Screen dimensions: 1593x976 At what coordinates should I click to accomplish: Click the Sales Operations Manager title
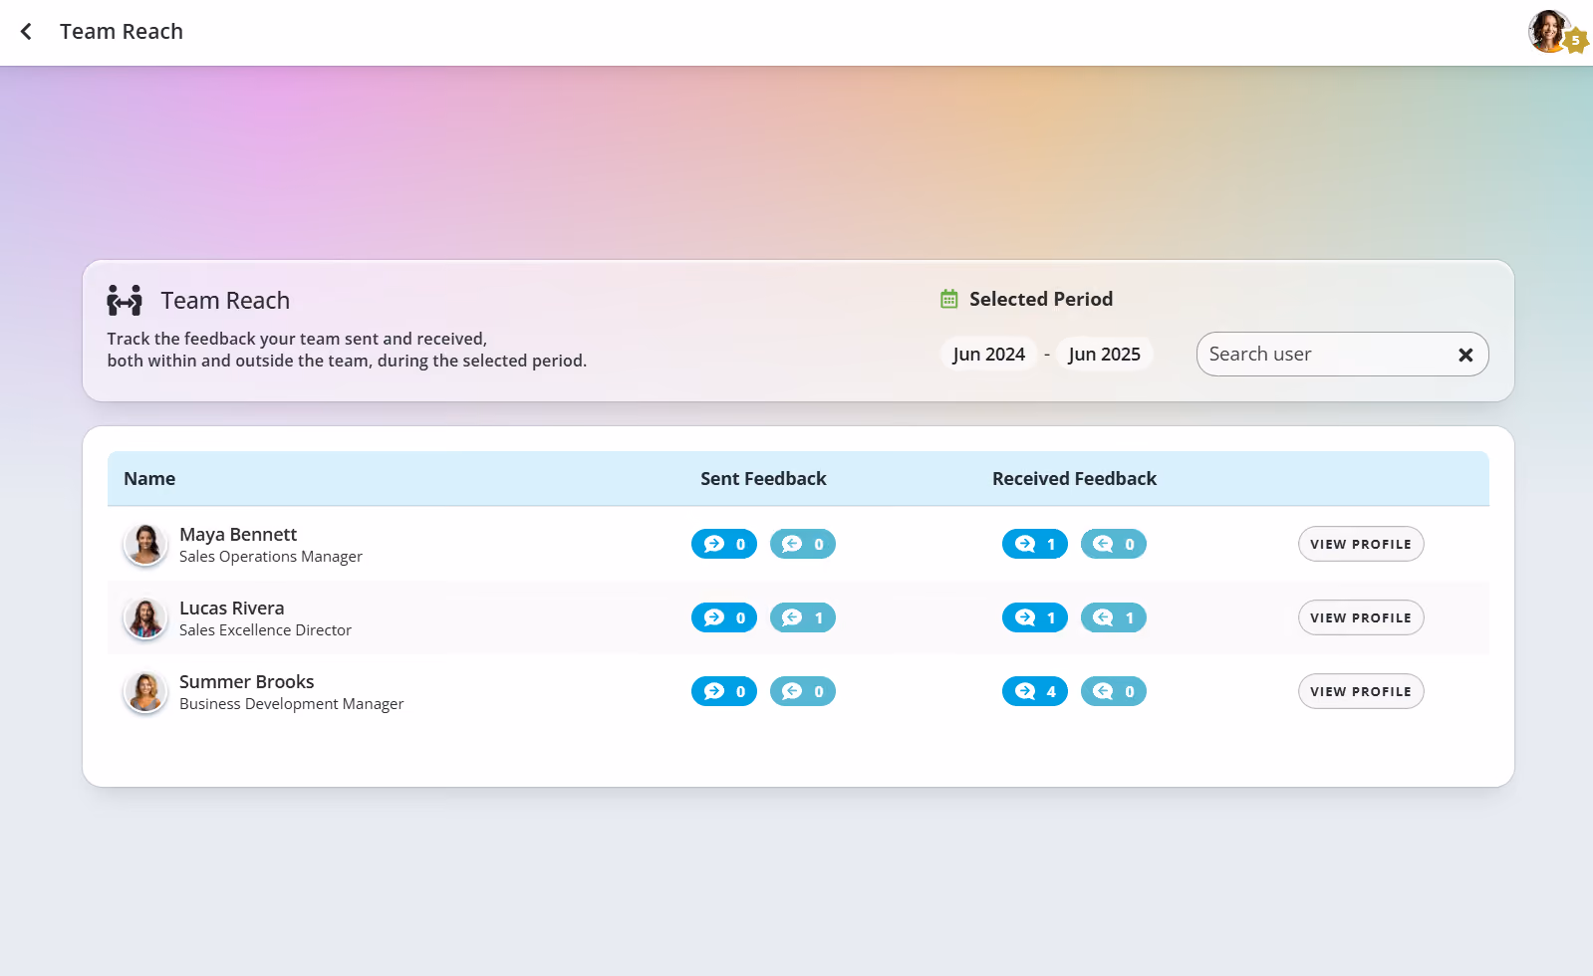(271, 557)
